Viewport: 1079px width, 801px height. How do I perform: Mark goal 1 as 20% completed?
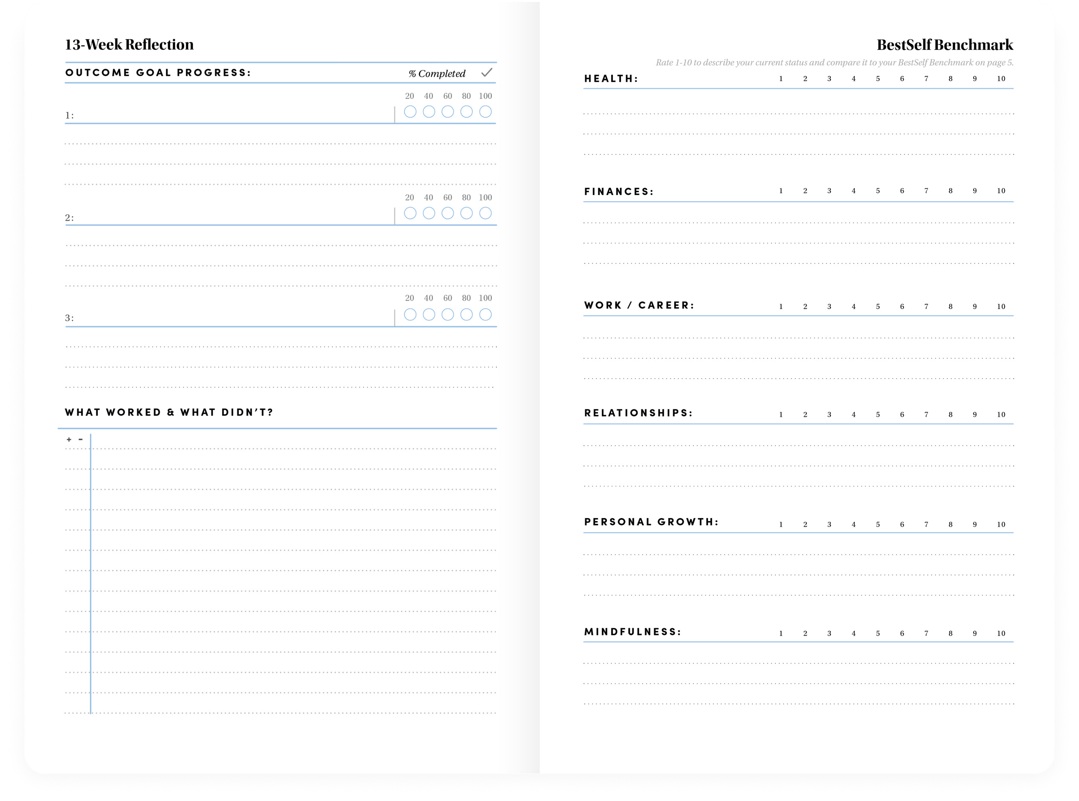pos(410,112)
